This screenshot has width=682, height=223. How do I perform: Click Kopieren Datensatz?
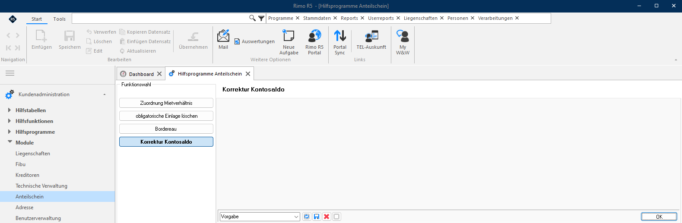click(145, 32)
